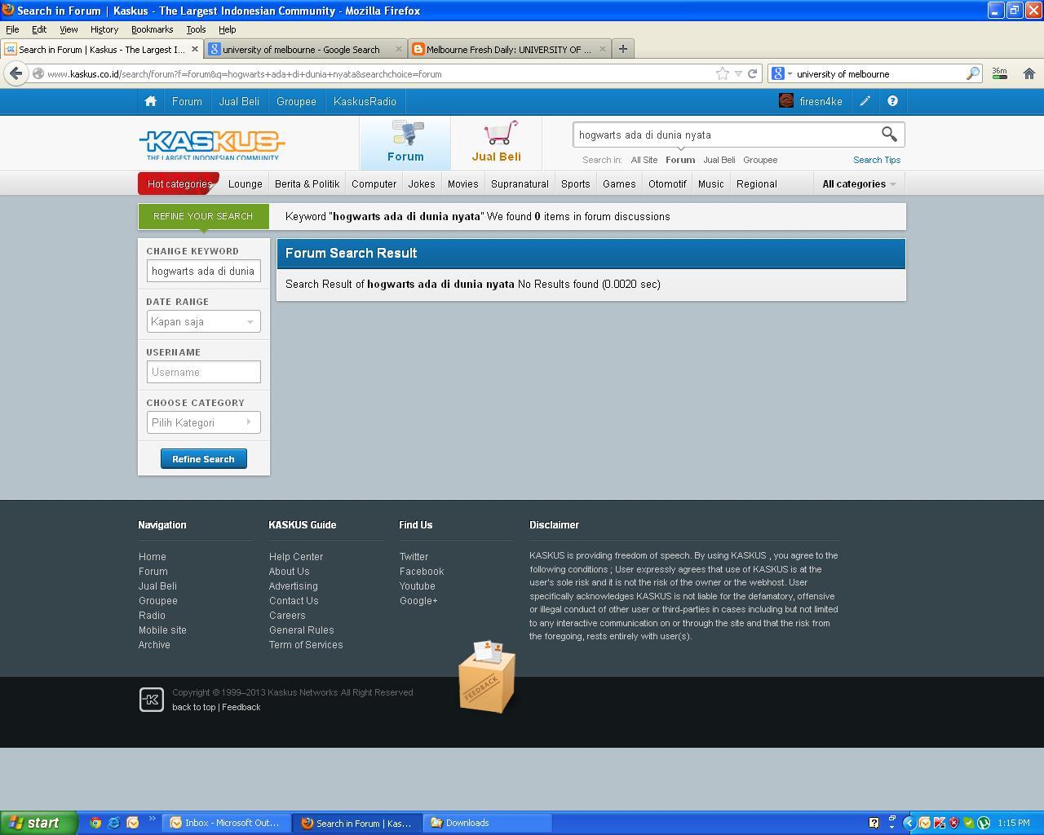Image resolution: width=1044 pixels, height=835 pixels.
Task: Close the university of melbourne Google tab
Action: 398,49
